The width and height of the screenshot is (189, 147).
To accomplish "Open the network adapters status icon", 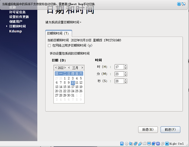I will click(x=135, y=144).
